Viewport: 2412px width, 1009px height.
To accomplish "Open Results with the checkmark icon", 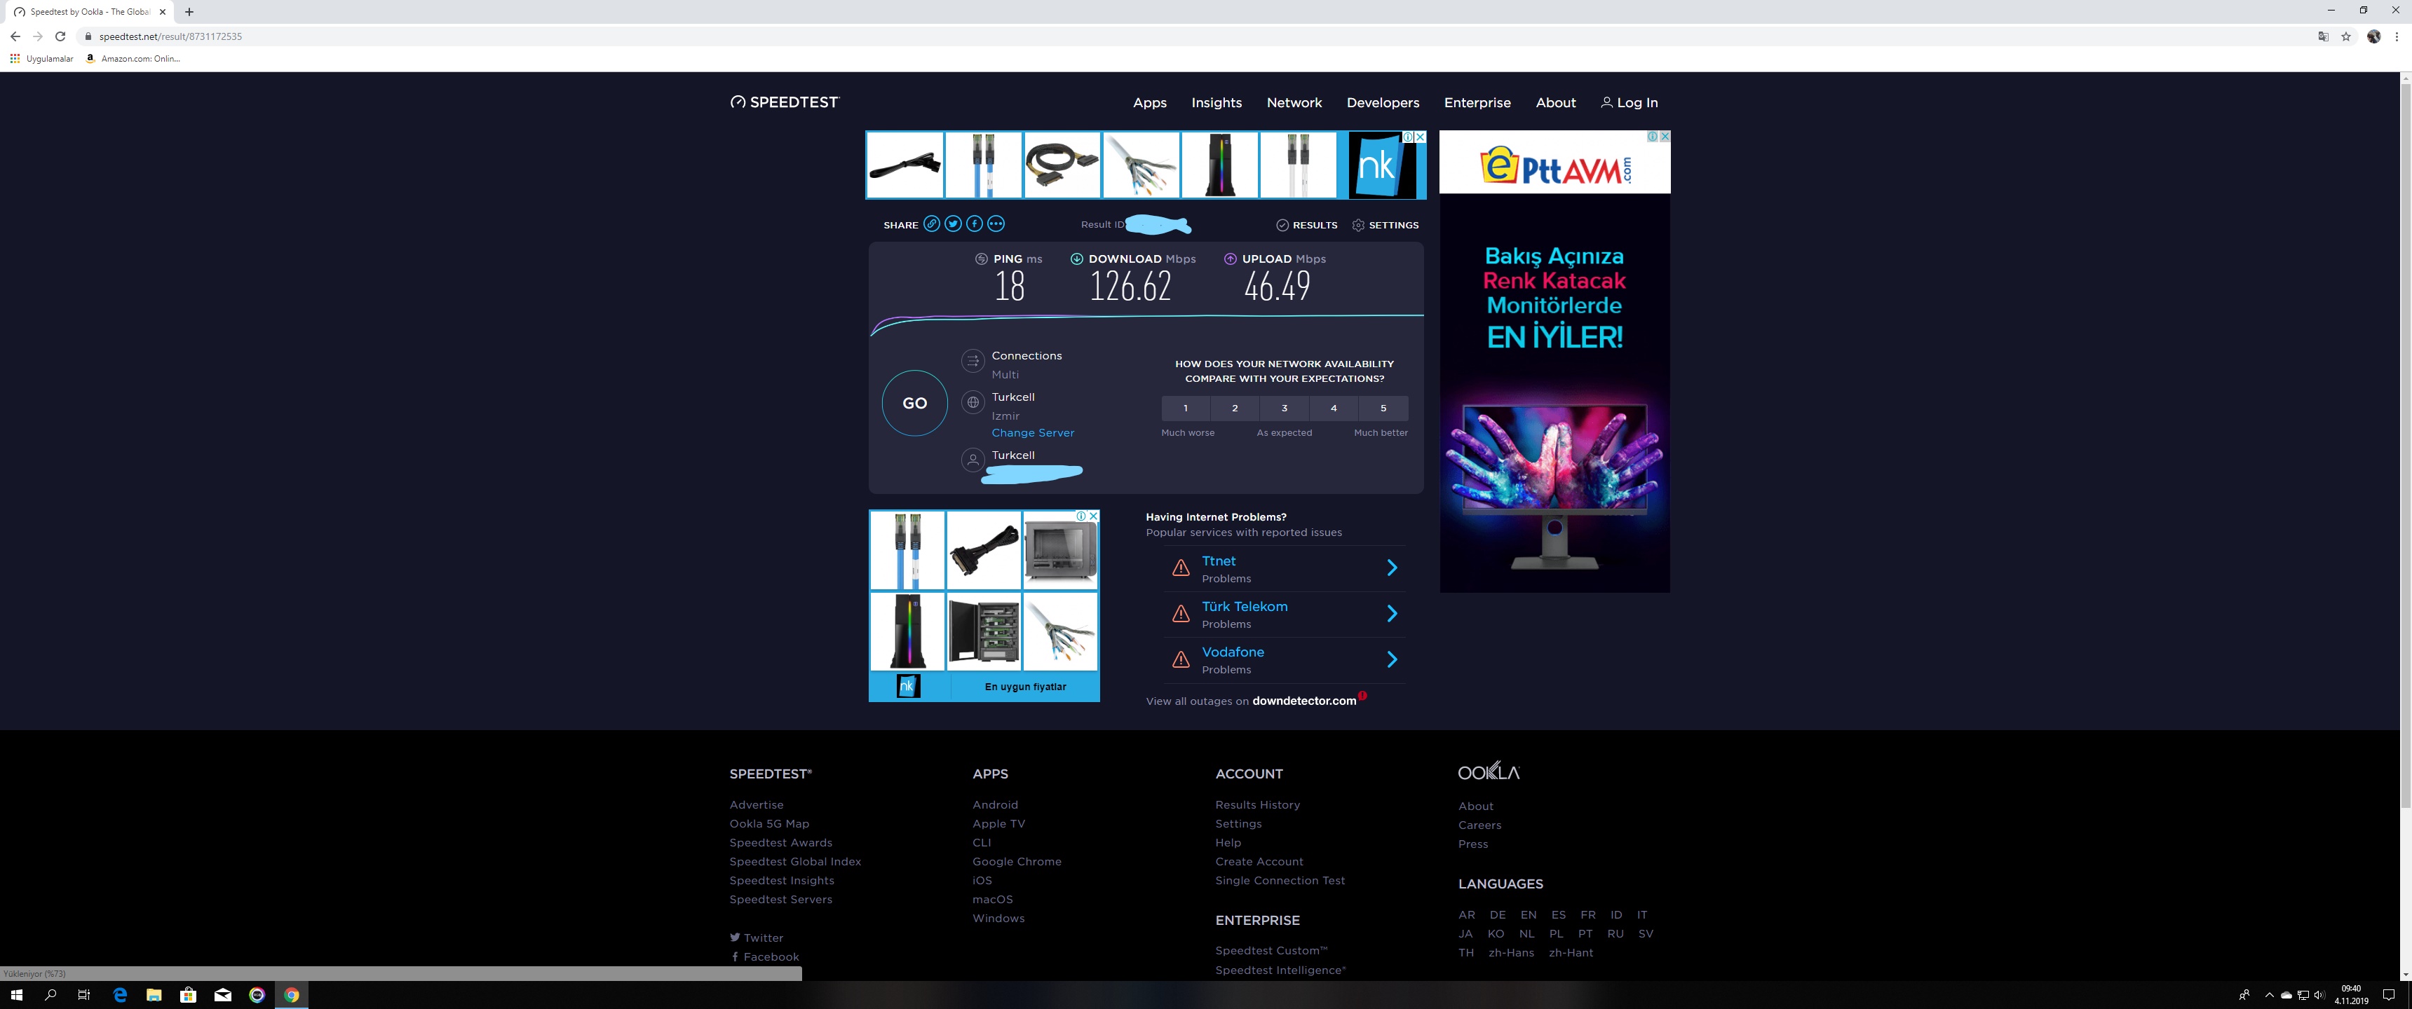I will coord(1307,225).
